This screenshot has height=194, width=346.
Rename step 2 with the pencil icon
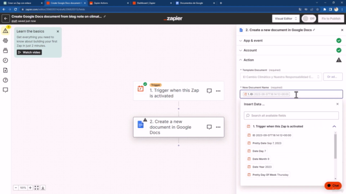314,30
